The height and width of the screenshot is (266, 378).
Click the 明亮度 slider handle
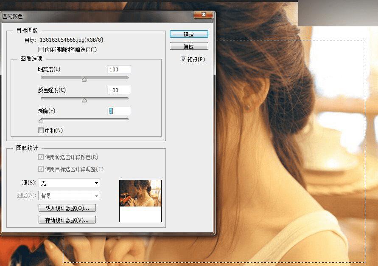click(84, 79)
